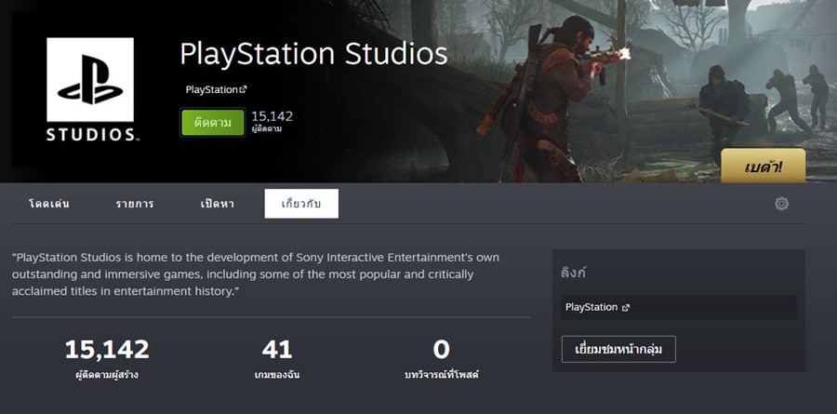Click the PlayStation Studios title heading

[x=314, y=54]
